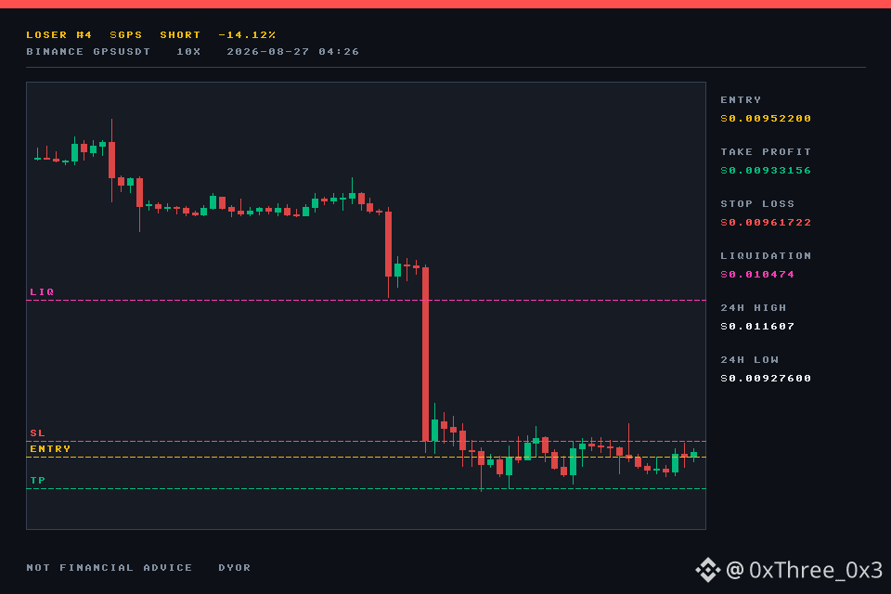Click the DYOR text in the footer
The height and width of the screenshot is (594, 891).
[235, 567]
